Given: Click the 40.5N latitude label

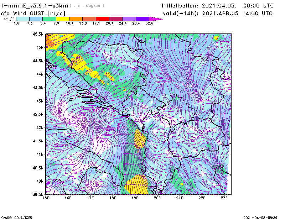Looking at the screenshot, I should 38,168.
